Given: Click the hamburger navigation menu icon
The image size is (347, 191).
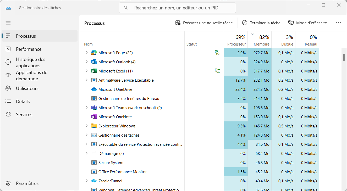Looking at the screenshot, I should click(x=8, y=23).
